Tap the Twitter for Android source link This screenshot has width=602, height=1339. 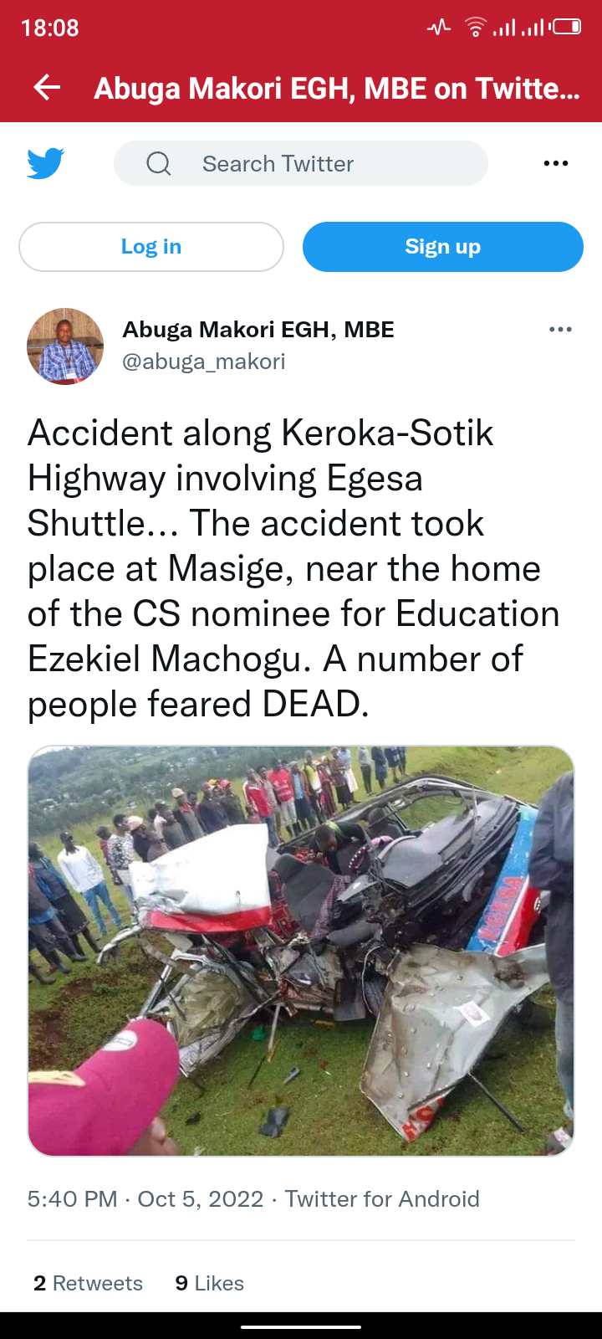(x=382, y=1199)
